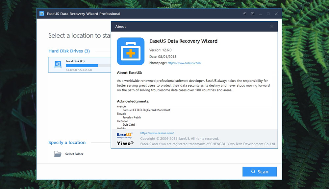The image size is (329, 189).
Task: Click the Scan button
Action: coord(260,172)
